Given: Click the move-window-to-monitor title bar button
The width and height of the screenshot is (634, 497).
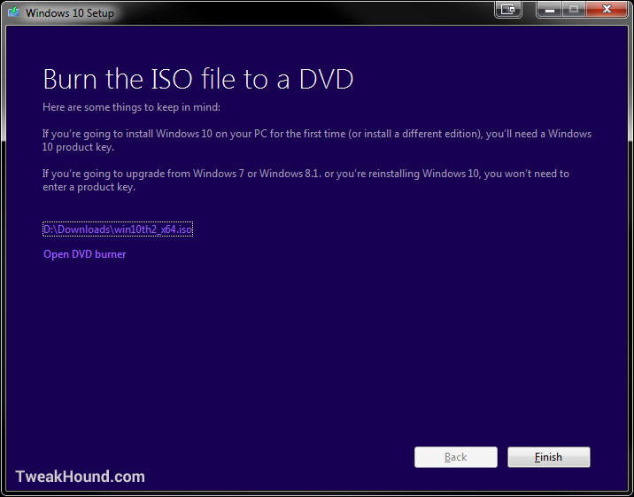Looking at the screenshot, I should pyautogui.click(x=508, y=9).
